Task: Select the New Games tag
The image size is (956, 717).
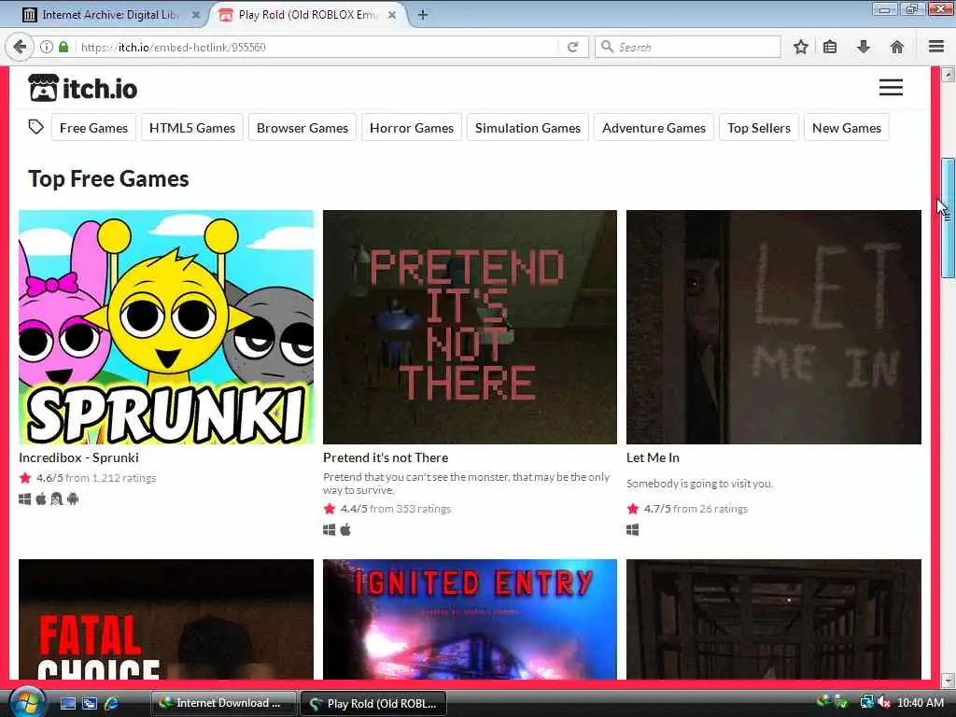Action: 847,128
